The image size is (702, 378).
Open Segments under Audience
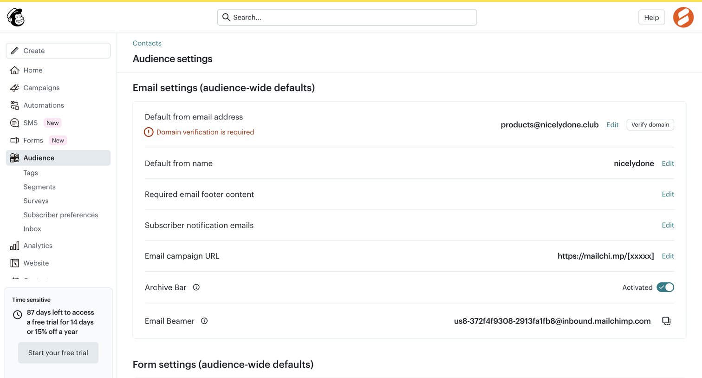tap(39, 187)
